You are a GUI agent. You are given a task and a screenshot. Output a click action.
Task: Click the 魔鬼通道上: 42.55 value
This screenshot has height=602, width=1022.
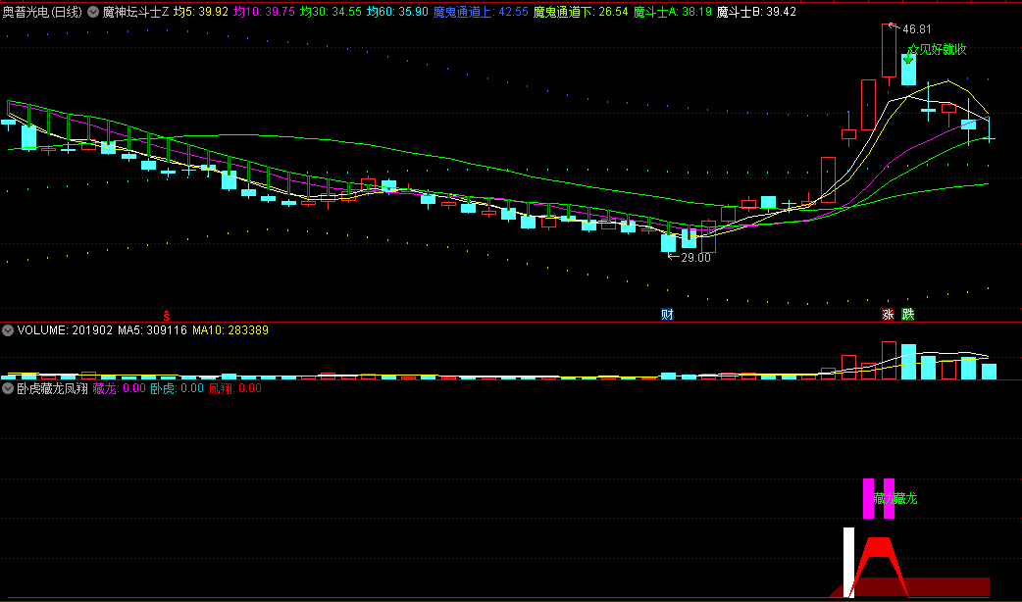click(481, 12)
